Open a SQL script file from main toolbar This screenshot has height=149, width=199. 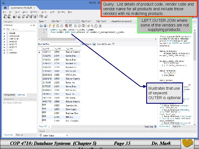coord(9,16)
